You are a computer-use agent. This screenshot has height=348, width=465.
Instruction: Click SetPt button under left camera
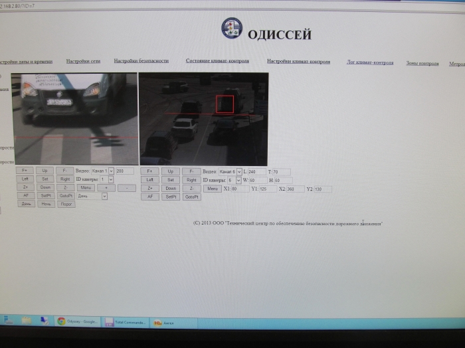(x=46, y=196)
